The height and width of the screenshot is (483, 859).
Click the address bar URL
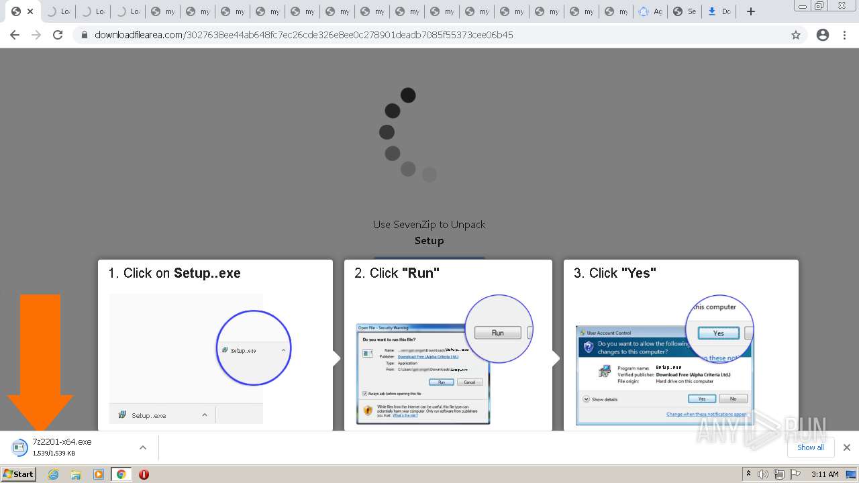(303, 35)
